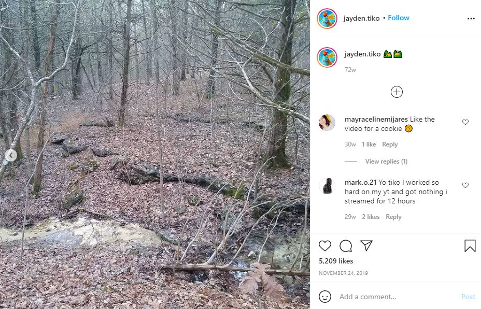The width and height of the screenshot is (481, 309).
Task: Reply to mark.o.21's comment
Action: 393,216
